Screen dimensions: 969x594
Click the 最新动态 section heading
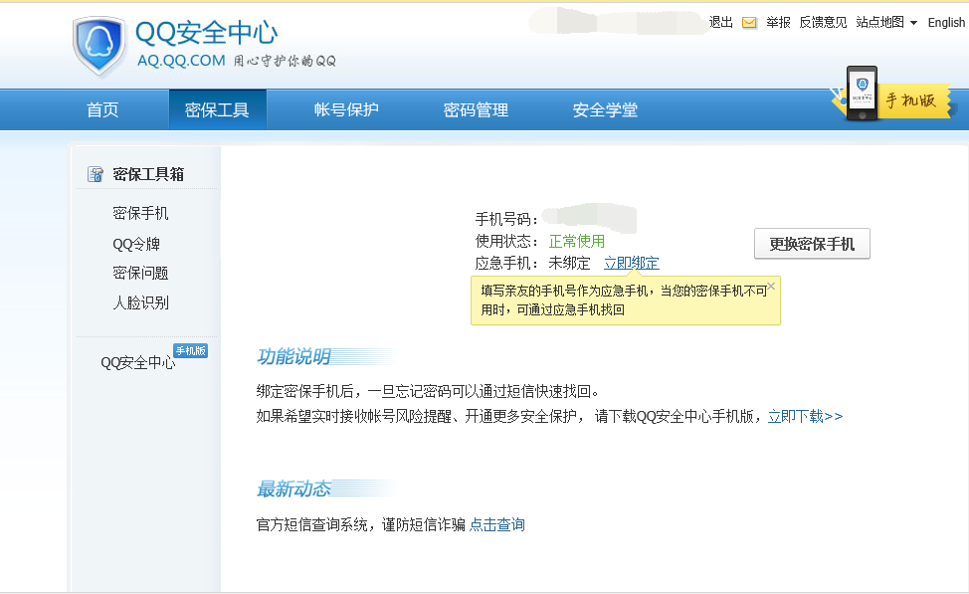coord(293,489)
